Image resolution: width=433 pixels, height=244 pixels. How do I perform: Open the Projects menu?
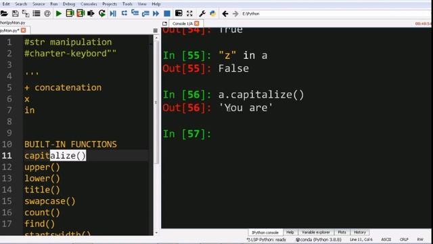[x=110, y=4]
